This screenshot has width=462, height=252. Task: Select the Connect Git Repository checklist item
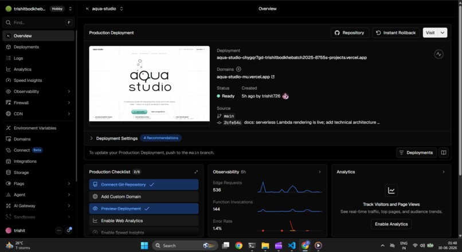click(144, 184)
